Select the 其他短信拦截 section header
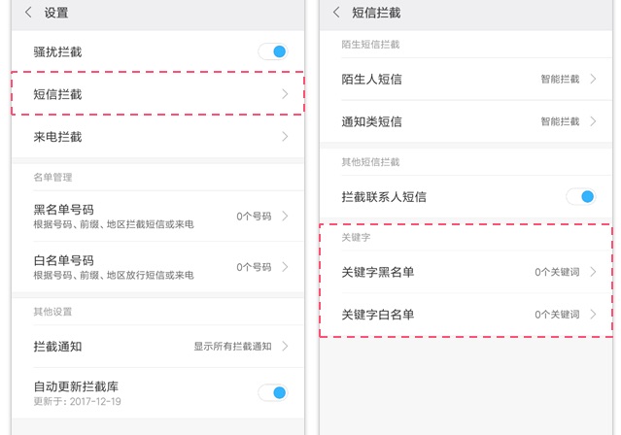This screenshot has width=621, height=435. 370,162
